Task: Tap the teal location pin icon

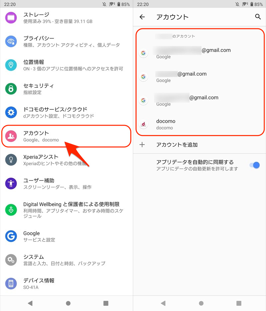Action: point(11,65)
